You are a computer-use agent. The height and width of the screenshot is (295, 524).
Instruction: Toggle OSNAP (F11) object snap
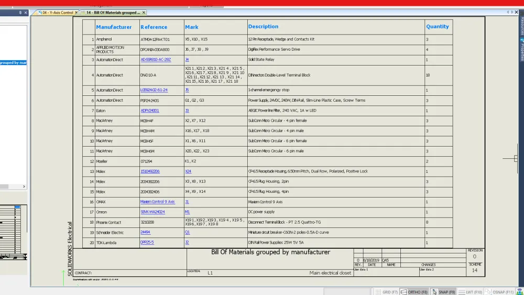pos(499,292)
